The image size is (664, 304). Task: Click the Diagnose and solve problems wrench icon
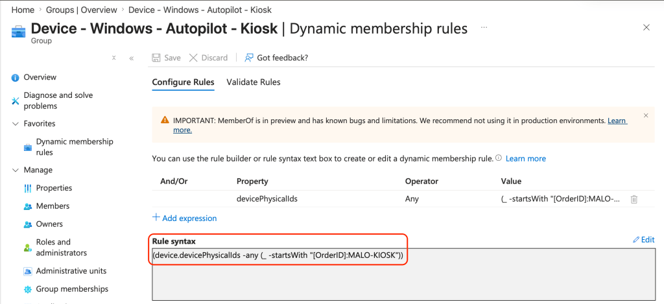(x=16, y=101)
